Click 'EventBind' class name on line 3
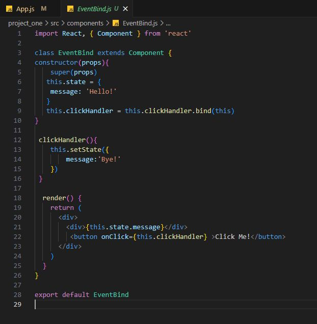Viewport: 317px width, 324px height. pos(76,52)
